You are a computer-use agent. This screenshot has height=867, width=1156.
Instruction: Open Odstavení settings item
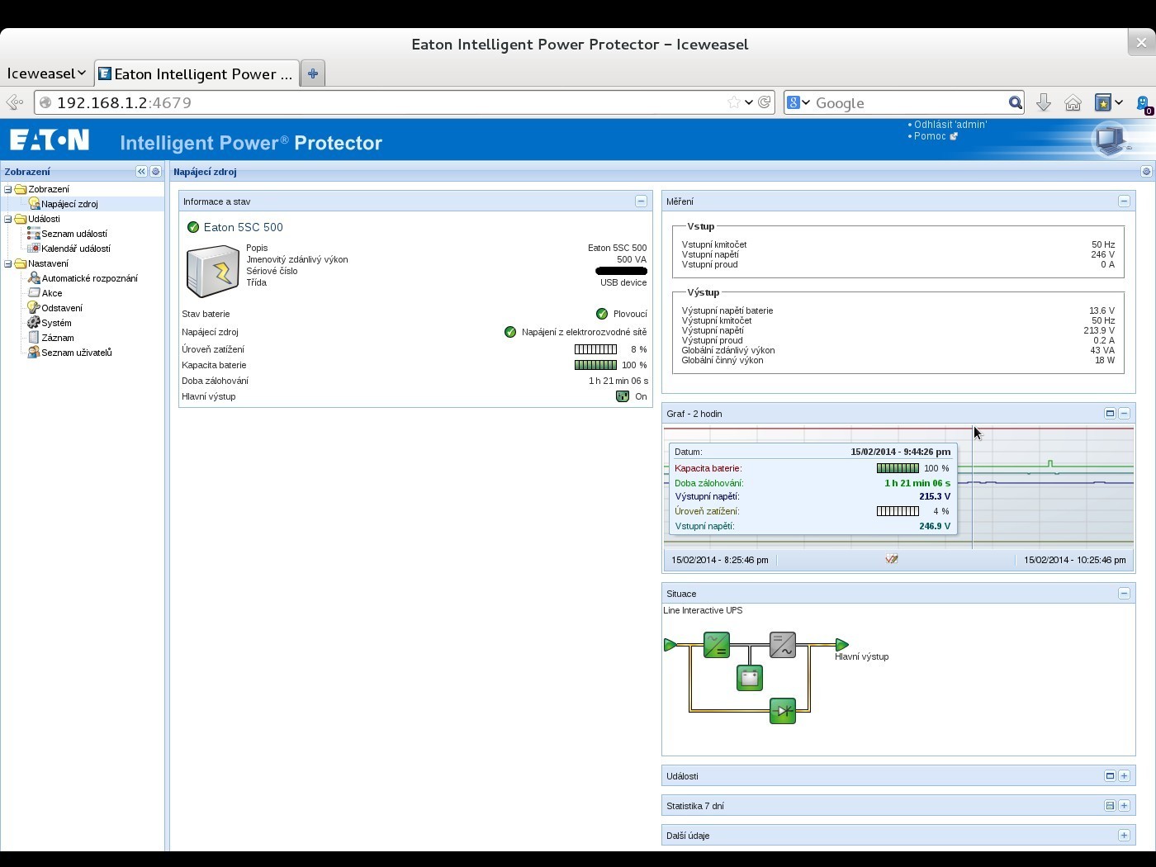point(62,308)
